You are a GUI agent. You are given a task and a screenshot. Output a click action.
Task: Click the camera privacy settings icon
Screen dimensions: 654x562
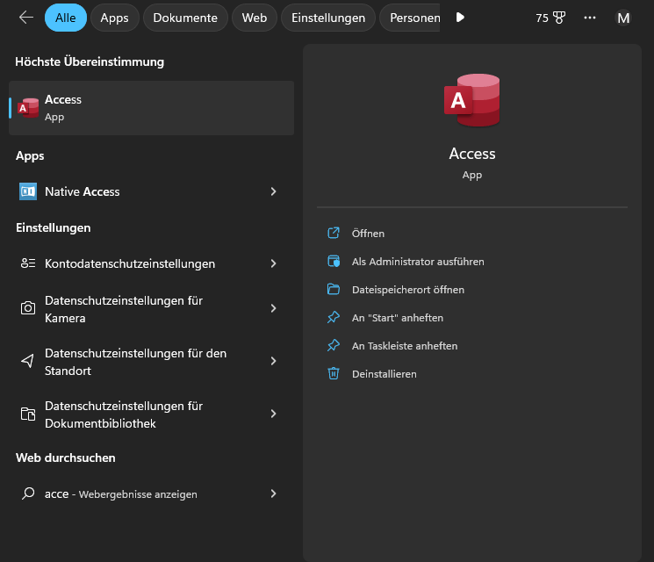[x=28, y=308]
